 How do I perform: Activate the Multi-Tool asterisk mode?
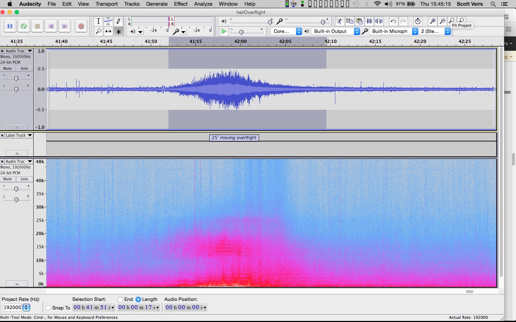tap(118, 31)
